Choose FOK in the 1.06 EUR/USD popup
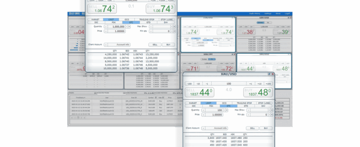This screenshot has height=147, width=360. [x=114, y=22]
